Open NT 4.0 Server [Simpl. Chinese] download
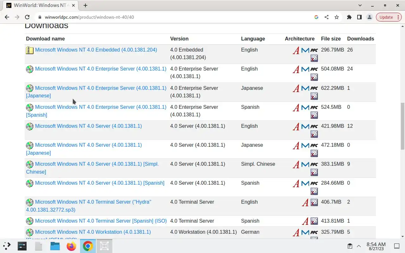The image size is (405, 253). 92,168
